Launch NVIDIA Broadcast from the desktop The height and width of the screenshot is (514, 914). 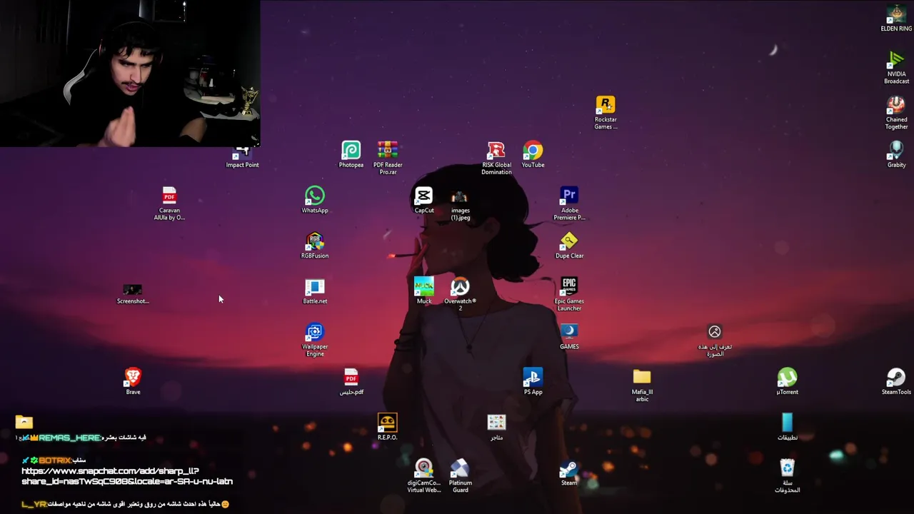point(896,68)
